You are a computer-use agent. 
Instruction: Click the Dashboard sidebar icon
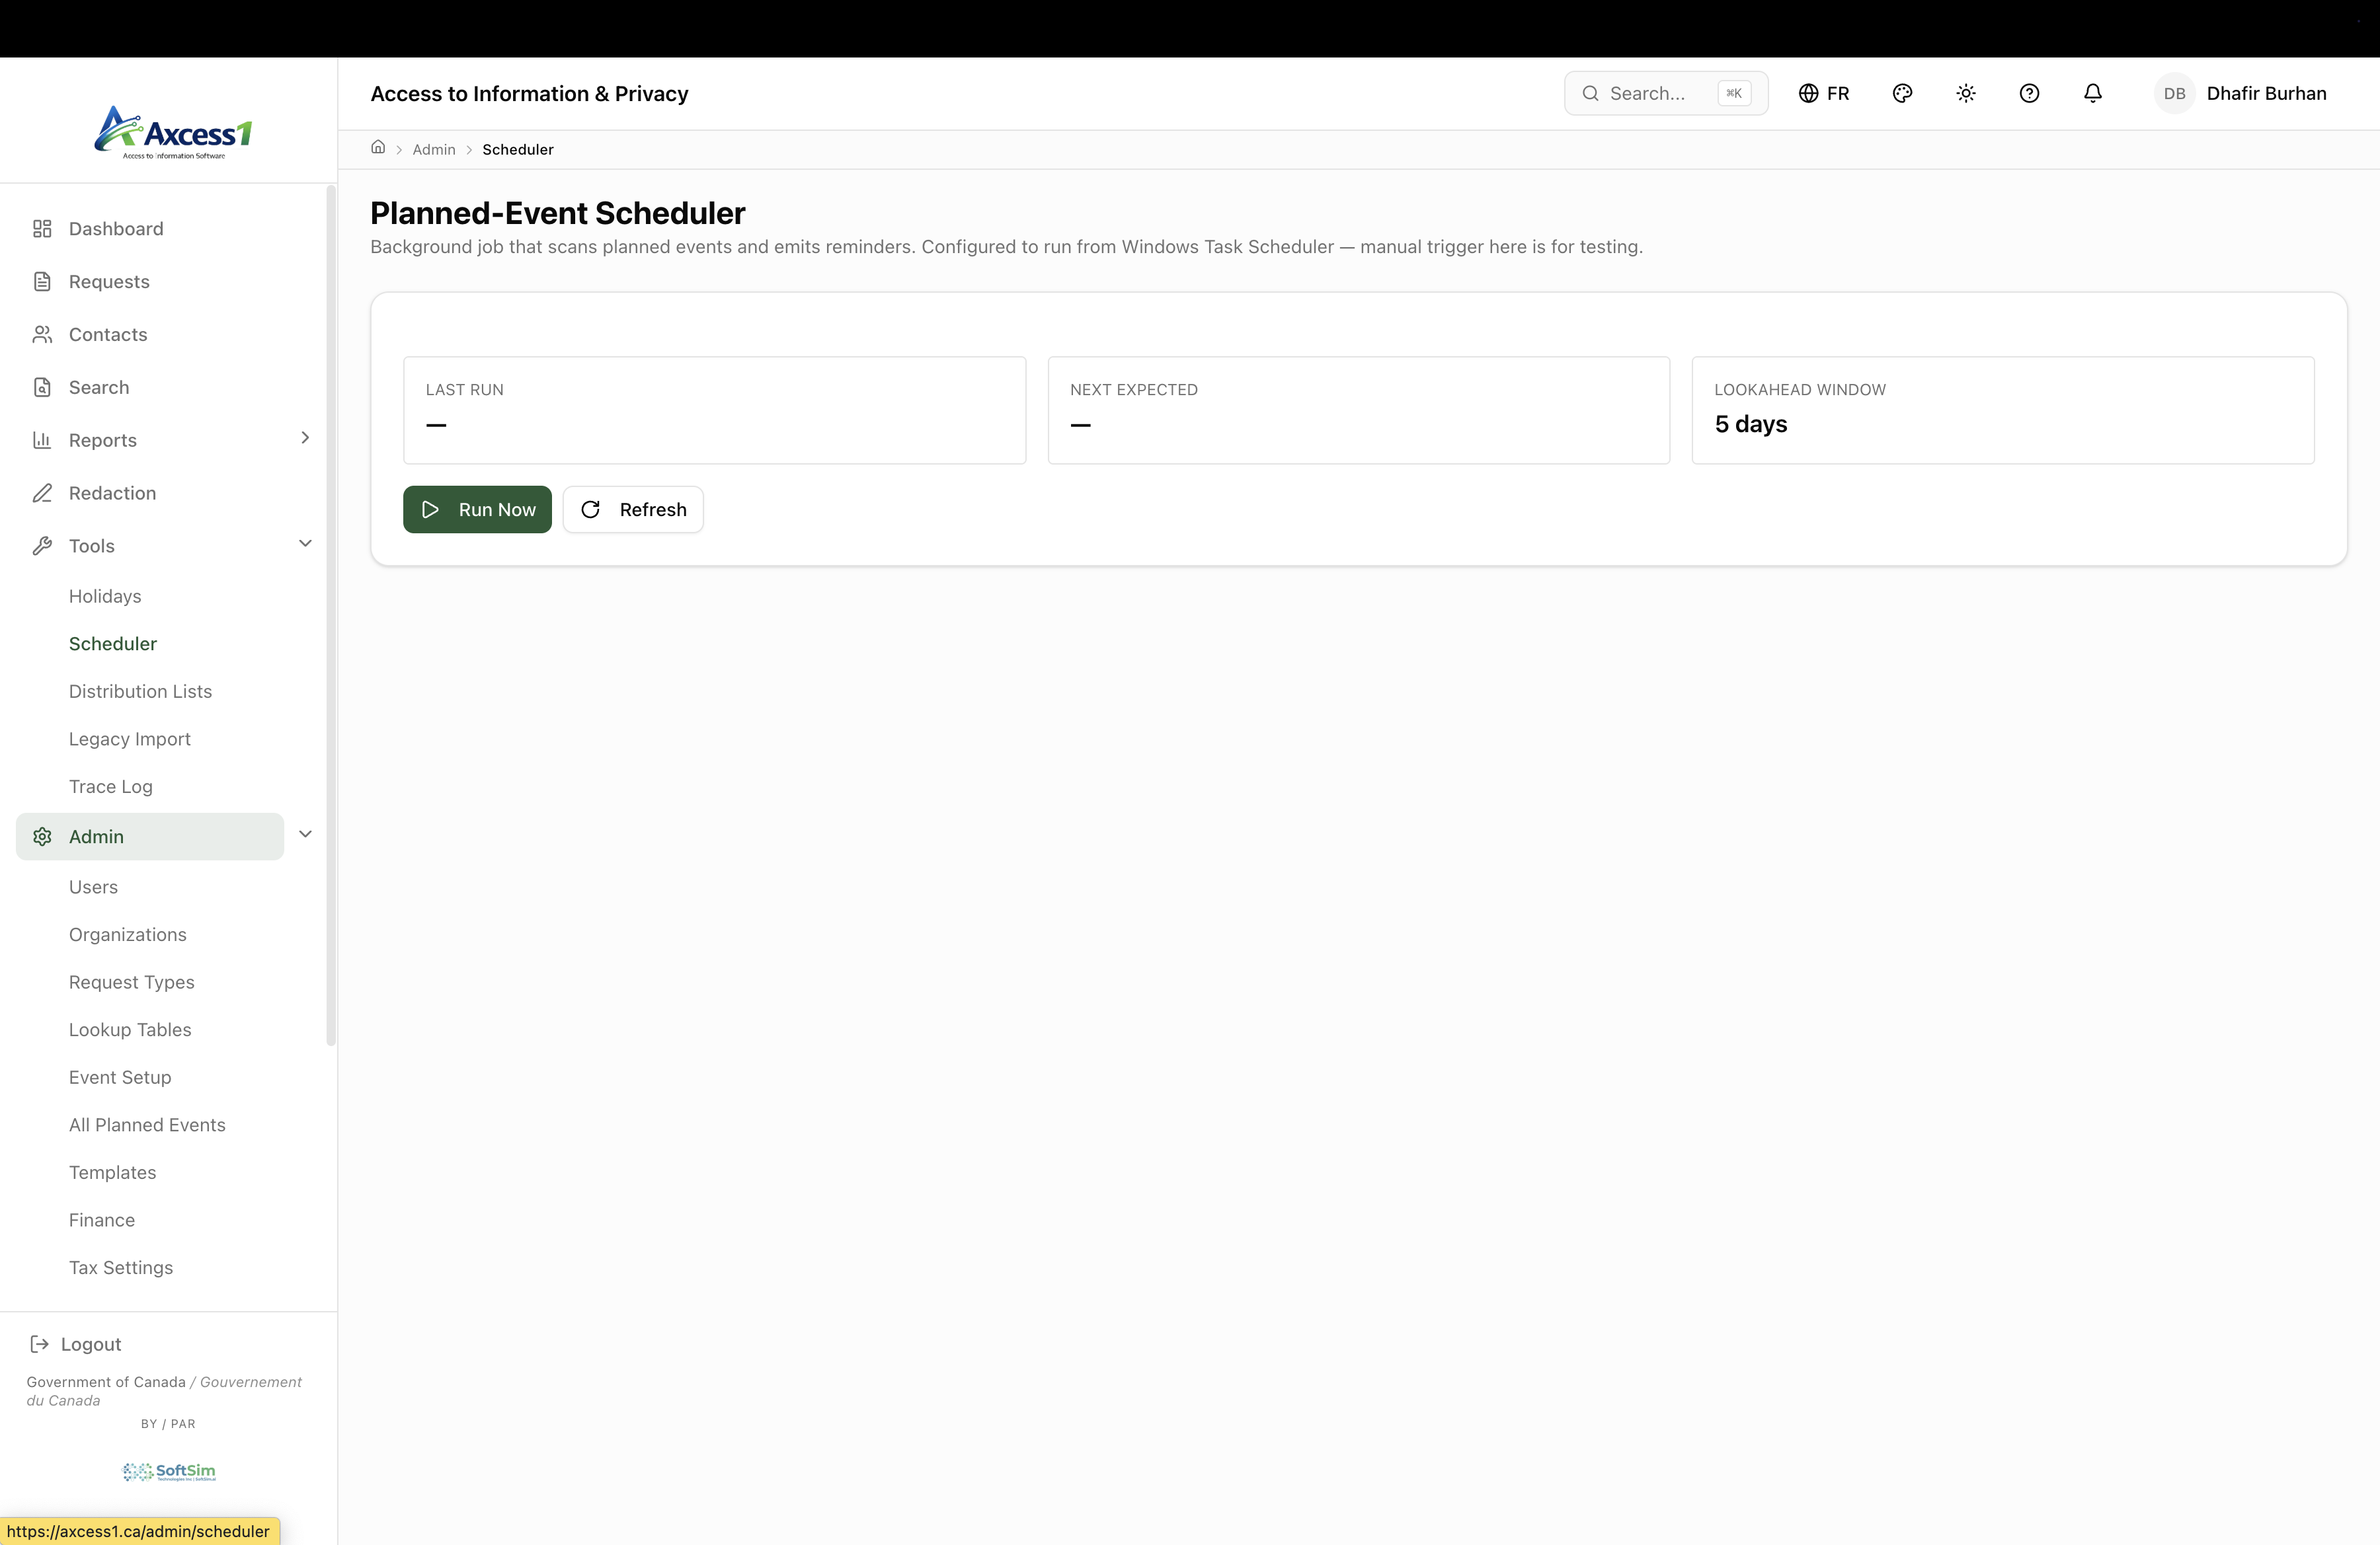point(42,229)
